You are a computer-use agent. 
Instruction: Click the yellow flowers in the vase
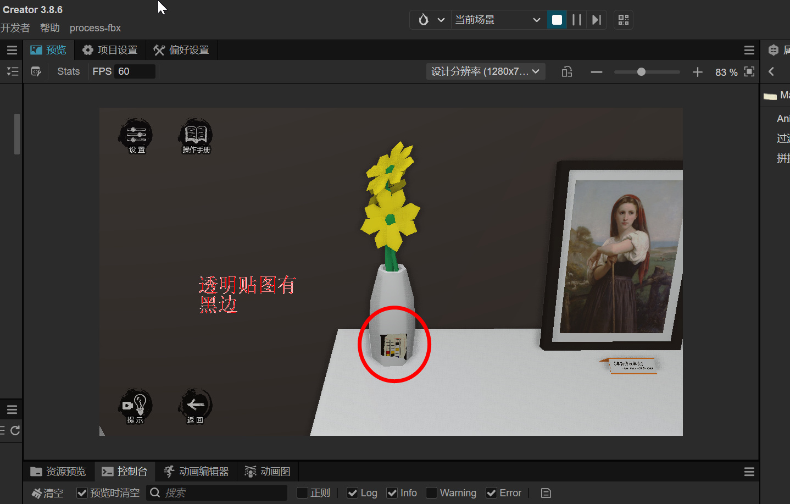pyautogui.click(x=390, y=198)
